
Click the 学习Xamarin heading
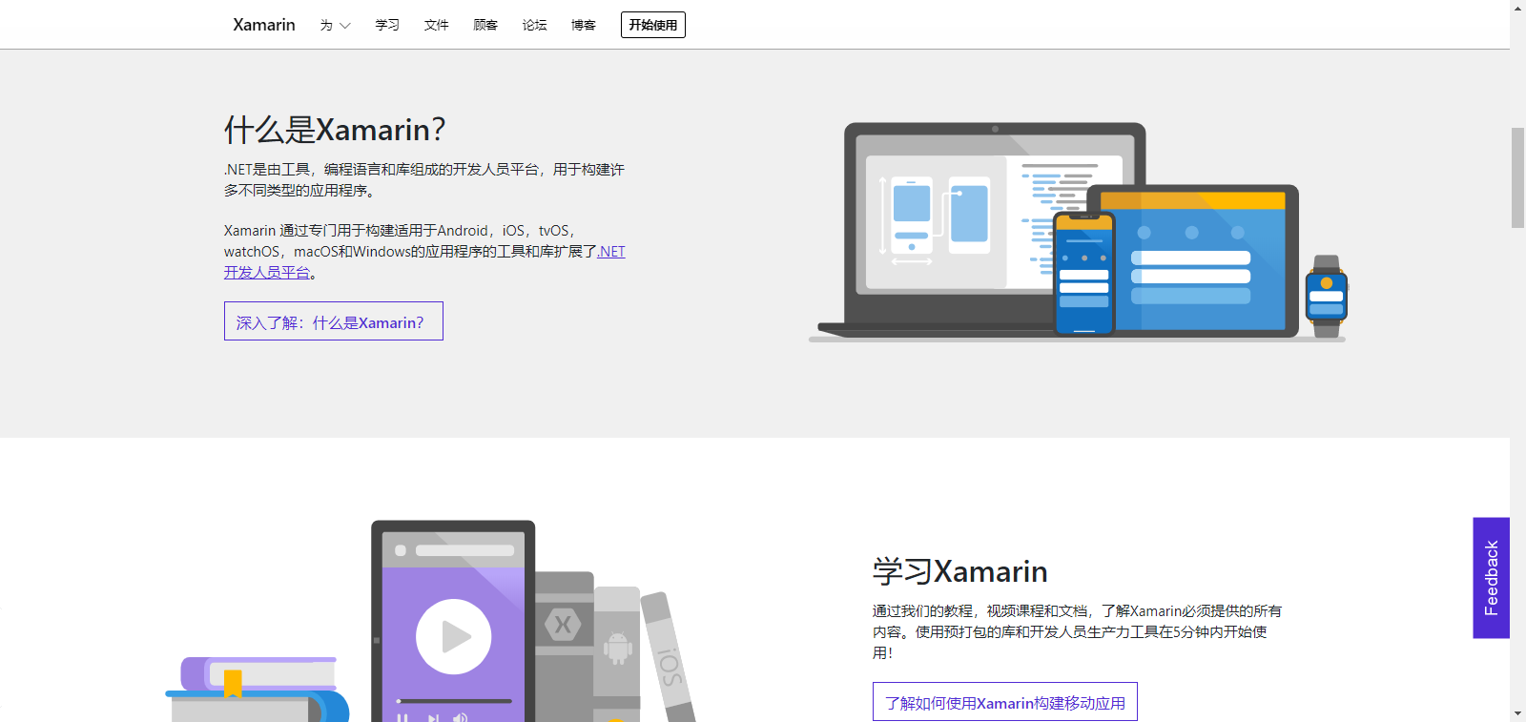point(959,571)
